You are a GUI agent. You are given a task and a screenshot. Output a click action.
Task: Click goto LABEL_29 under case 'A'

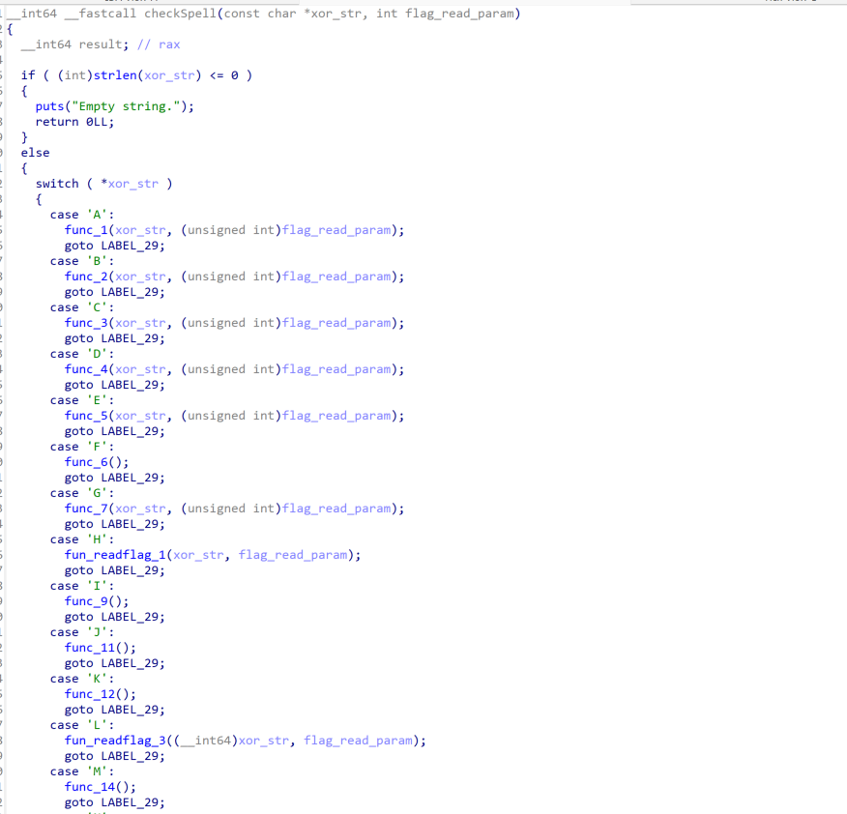[x=114, y=246]
